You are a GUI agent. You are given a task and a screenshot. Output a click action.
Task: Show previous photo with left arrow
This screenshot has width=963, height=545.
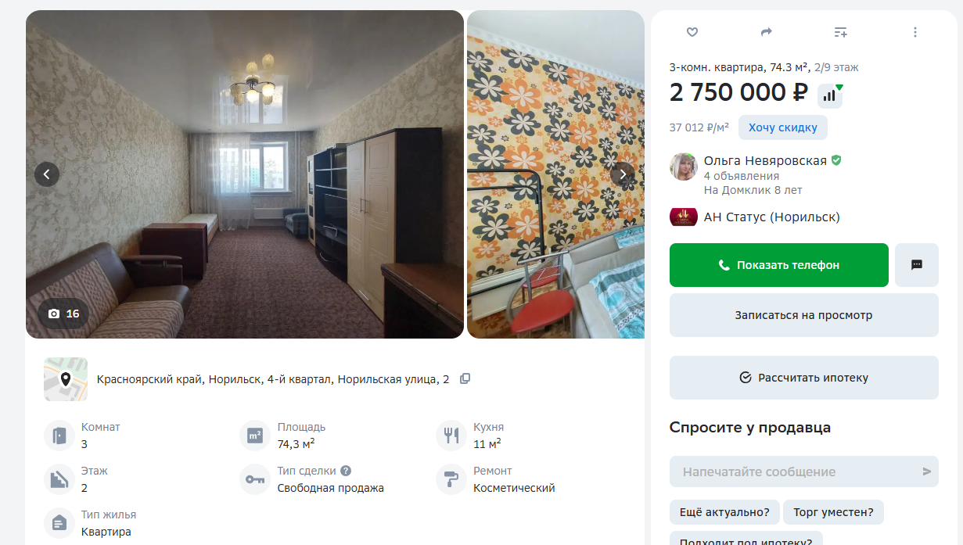47,174
